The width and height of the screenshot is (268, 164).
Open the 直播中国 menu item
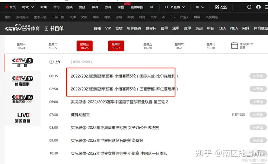(x=137, y=7)
